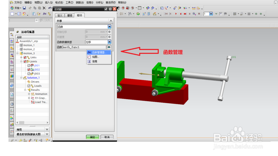Screen dimensions: 278x156
Task: Click the measure angle icon
Action: 198,8
